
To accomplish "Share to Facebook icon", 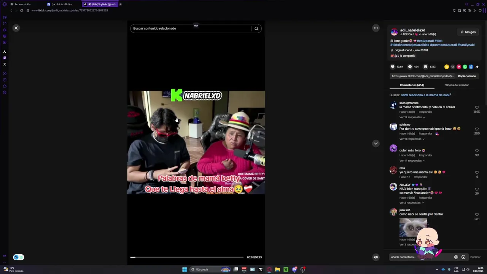I will (x=471, y=67).
